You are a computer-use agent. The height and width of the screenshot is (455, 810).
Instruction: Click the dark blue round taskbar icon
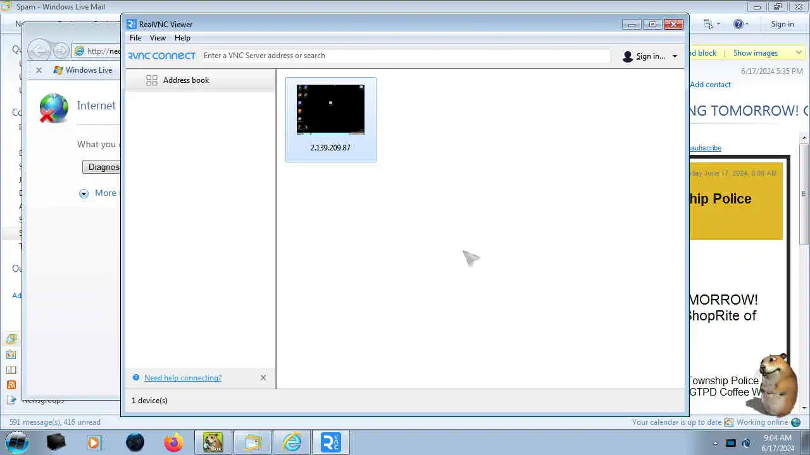coord(135,442)
